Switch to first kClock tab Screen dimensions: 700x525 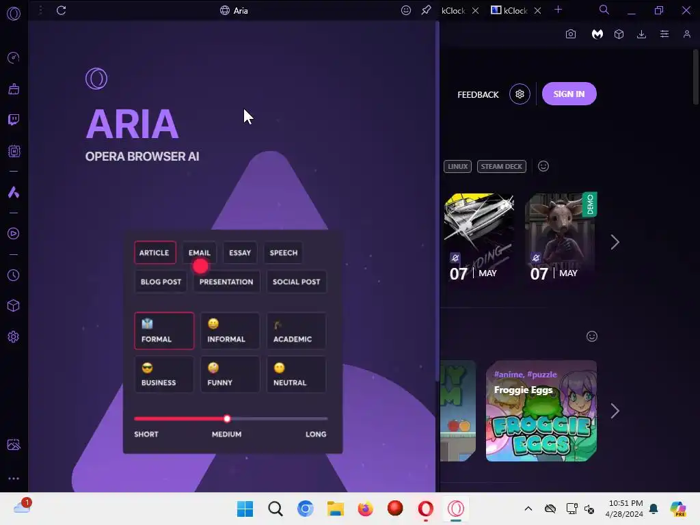pos(453,10)
